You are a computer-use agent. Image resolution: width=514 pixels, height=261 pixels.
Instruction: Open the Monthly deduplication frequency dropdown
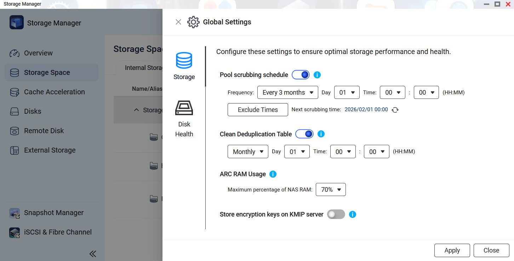point(248,152)
